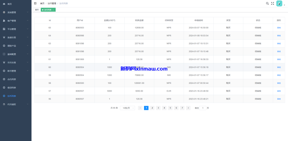
Task: Click the next page arrow button
Action: tap(188, 108)
